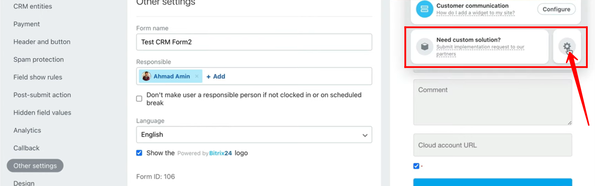Viewport: 595px width, 186px height.
Task: Open How do I add a widget link
Action: [475, 13]
